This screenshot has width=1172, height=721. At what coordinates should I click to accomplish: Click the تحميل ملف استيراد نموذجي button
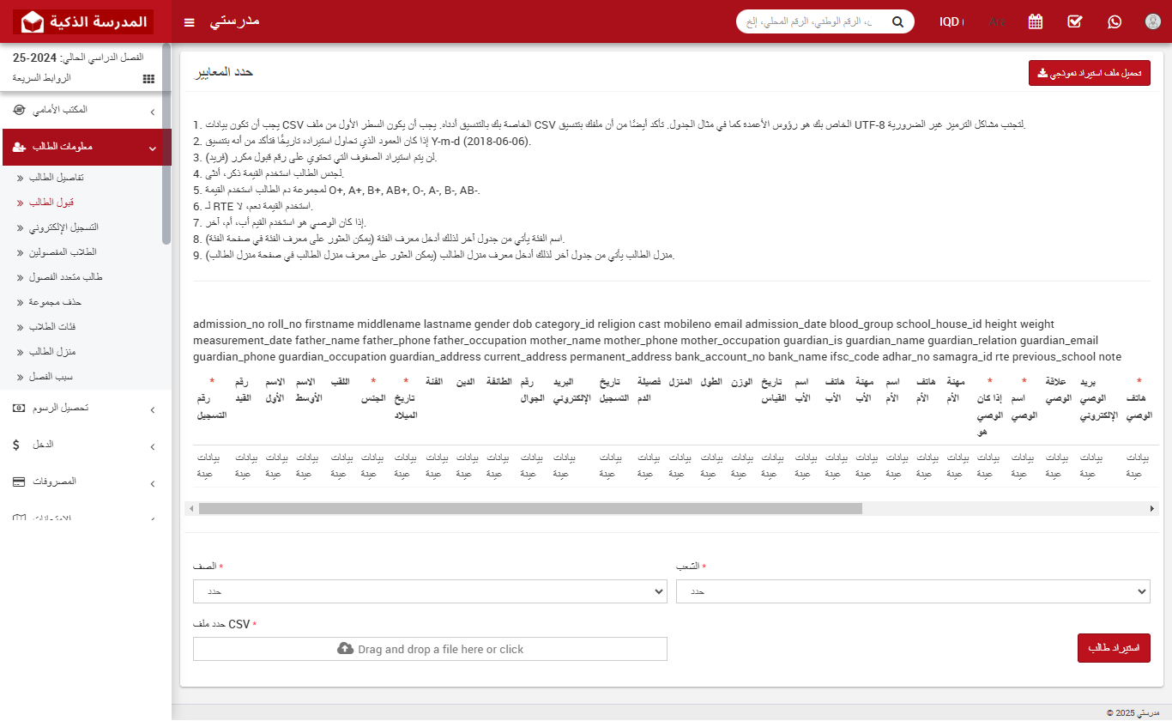click(x=1089, y=73)
